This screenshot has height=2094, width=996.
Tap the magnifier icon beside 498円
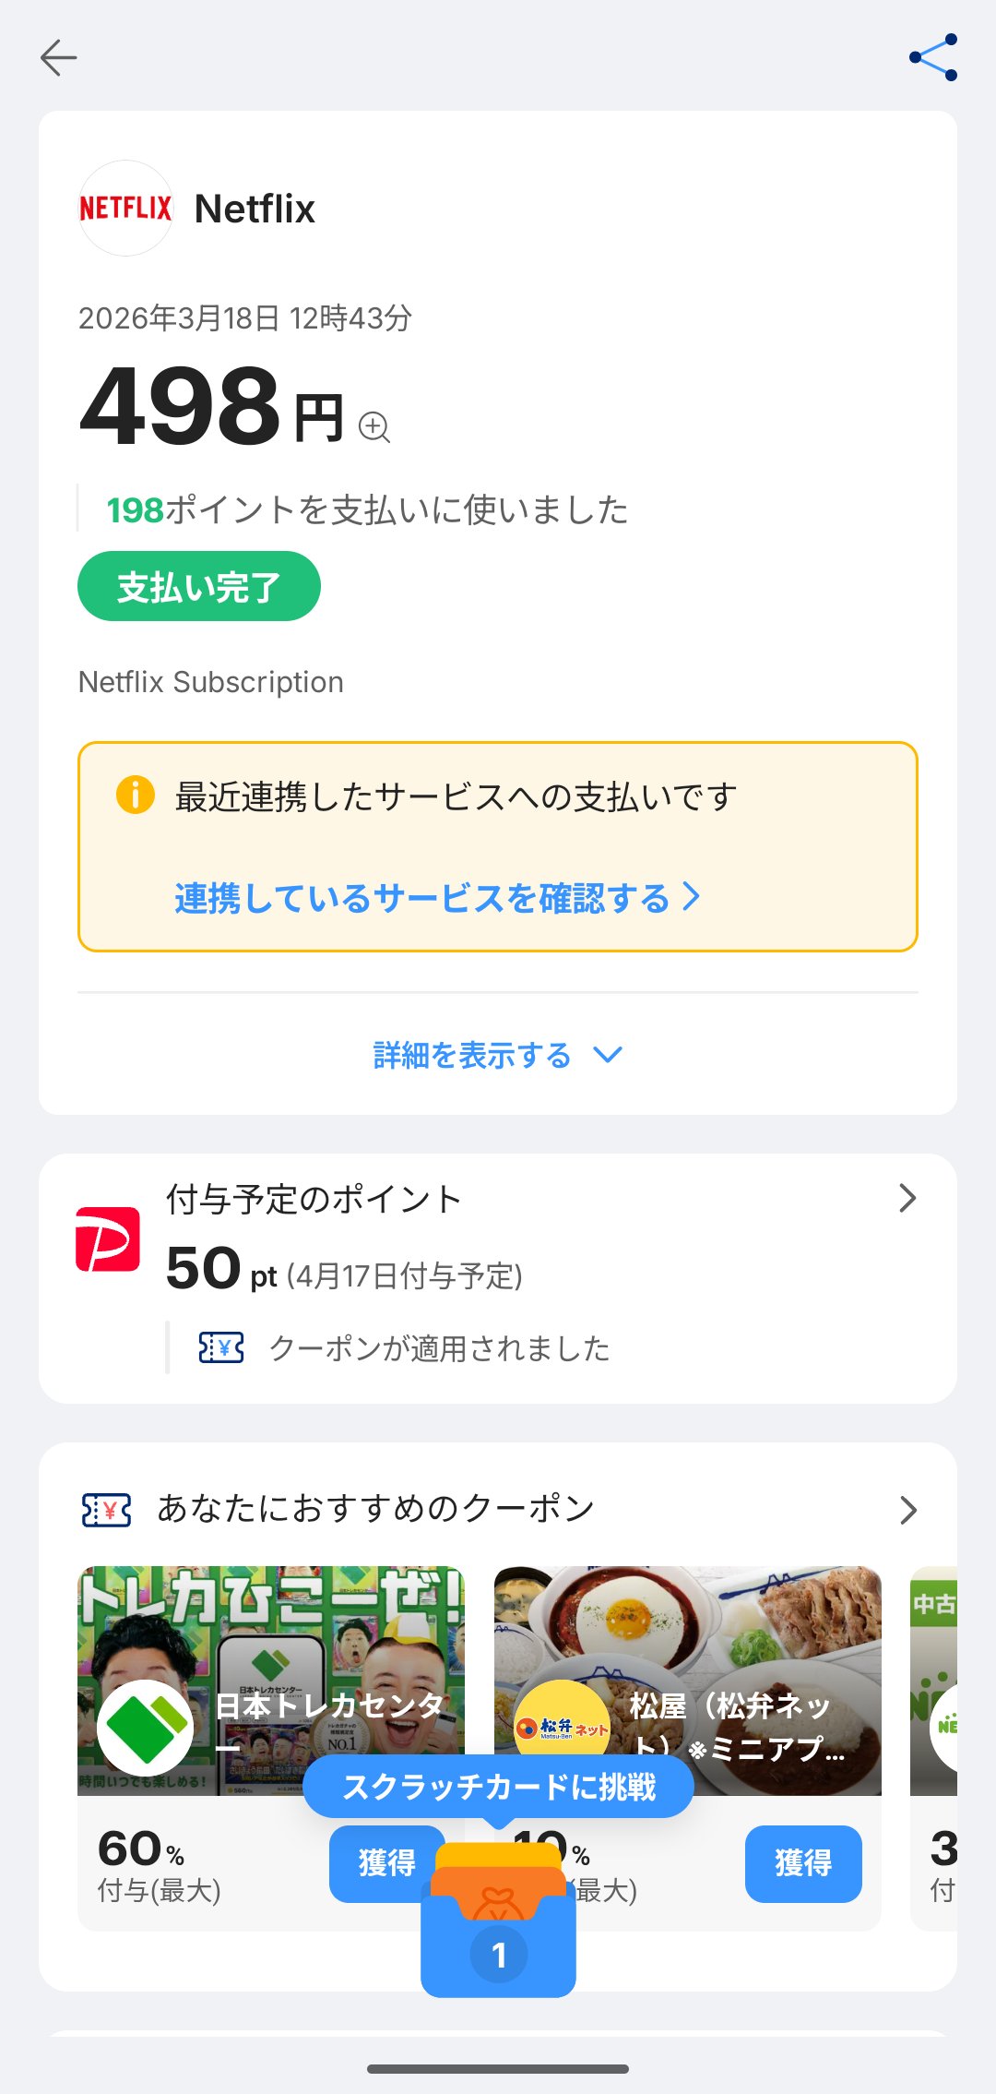[x=373, y=426]
